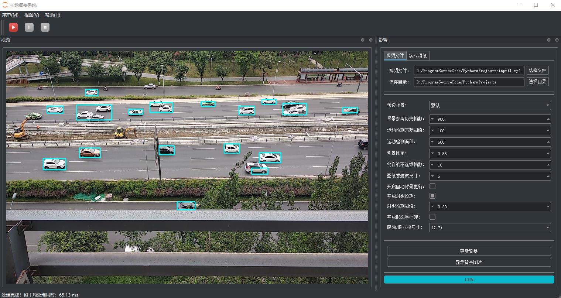
Task: Click the 运动检测面积 value 500
Action: click(x=441, y=142)
